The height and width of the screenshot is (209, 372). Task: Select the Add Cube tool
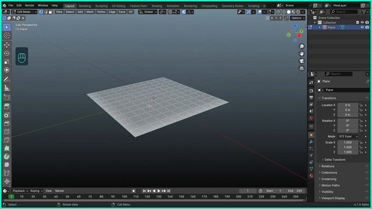7,97
